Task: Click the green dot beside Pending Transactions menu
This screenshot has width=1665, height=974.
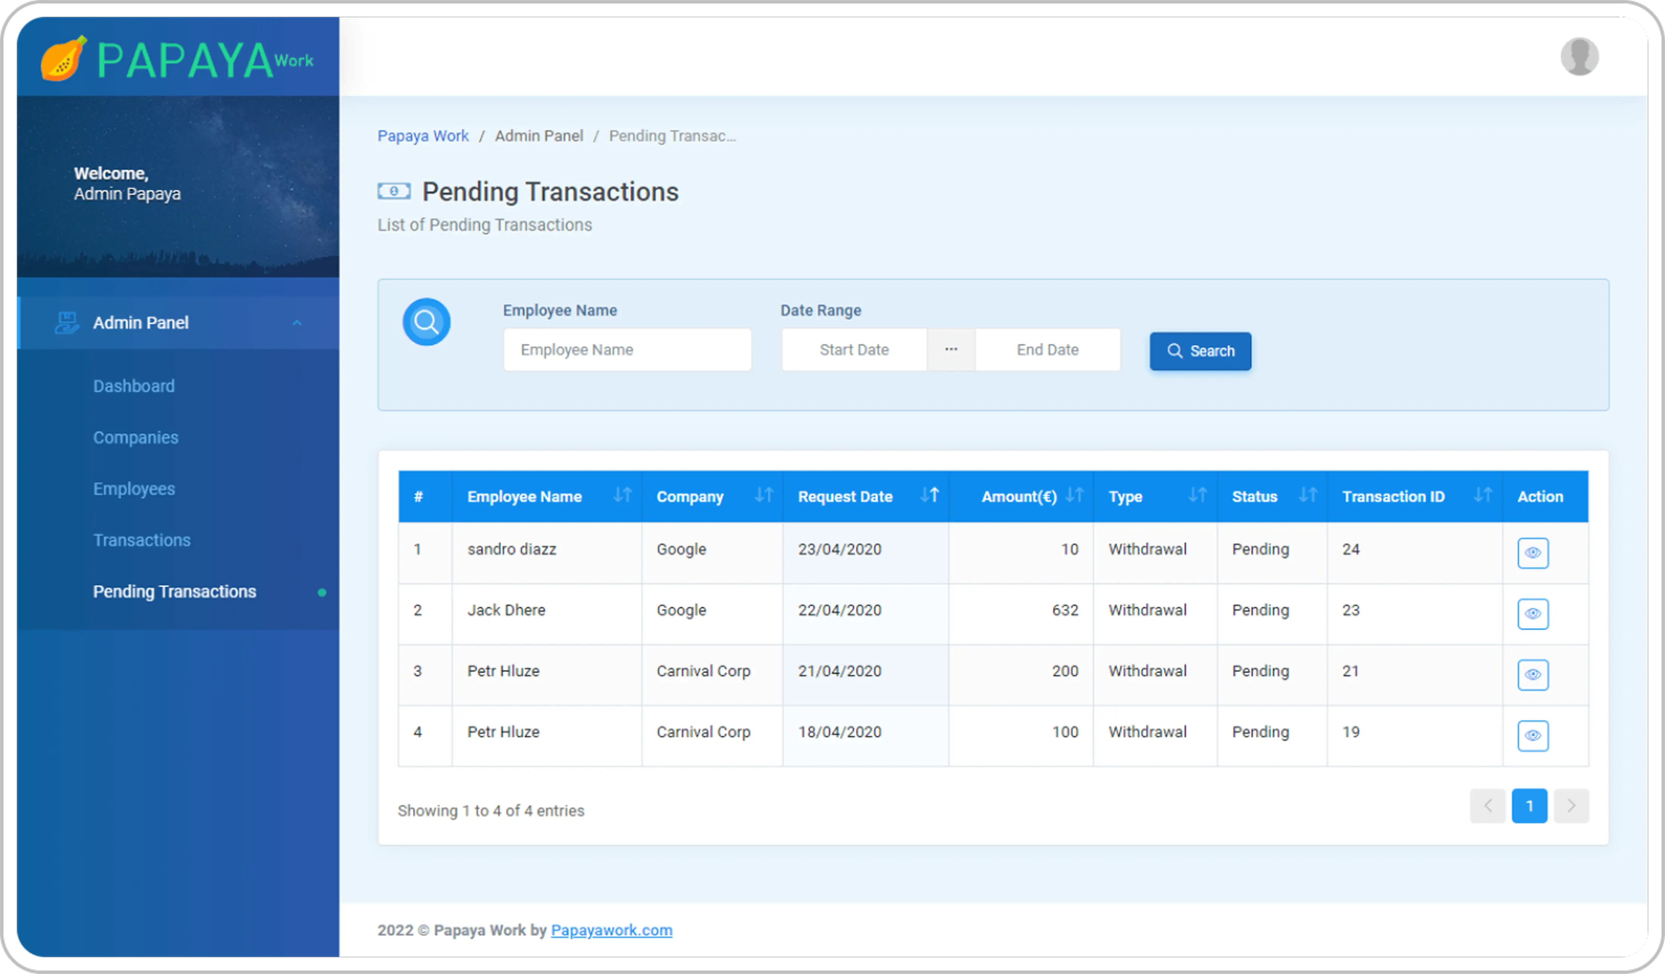Action: click(322, 593)
